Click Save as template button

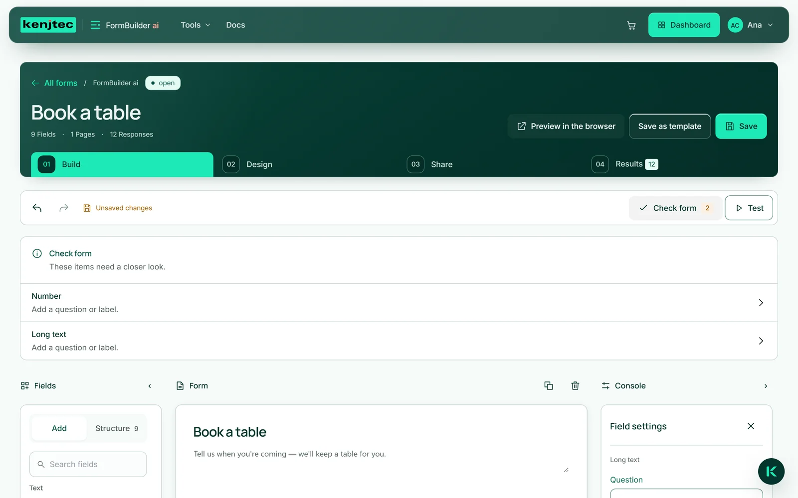click(x=670, y=126)
